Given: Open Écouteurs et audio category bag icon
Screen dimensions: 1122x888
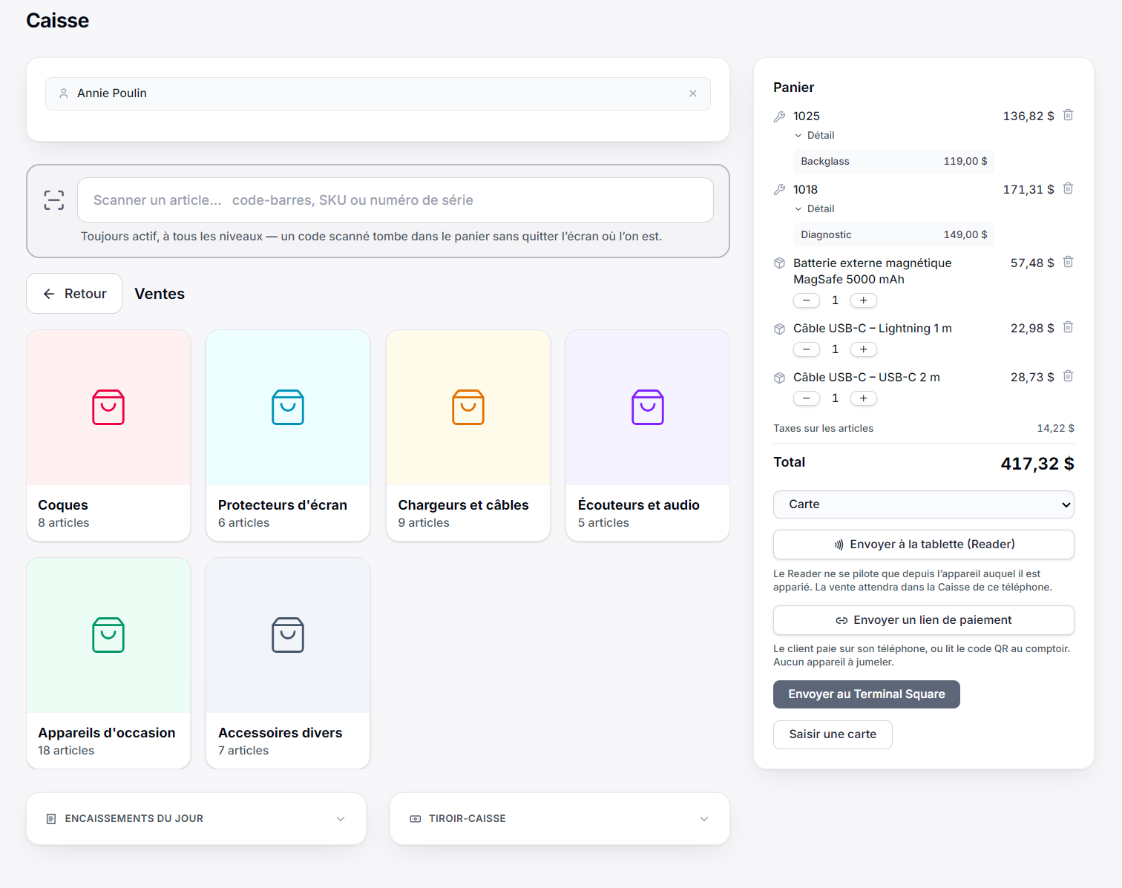Looking at the screenshot, I should [x=648, y=407].
